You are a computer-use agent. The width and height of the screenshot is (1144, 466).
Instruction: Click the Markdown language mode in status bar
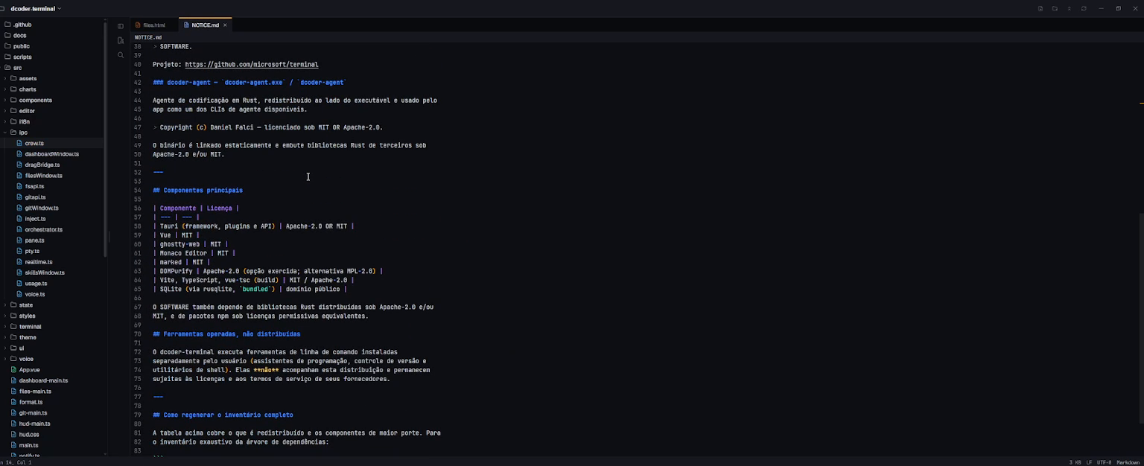point(1128,462)
